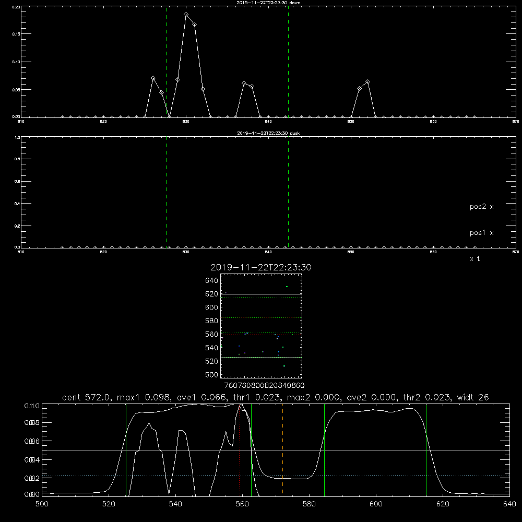Click the 'x t' label below dusk plot

point(474,259)
